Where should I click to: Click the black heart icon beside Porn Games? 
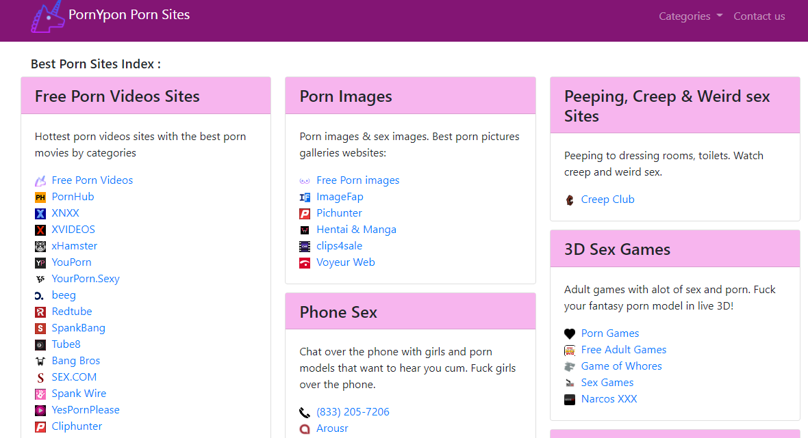point(570,333)
